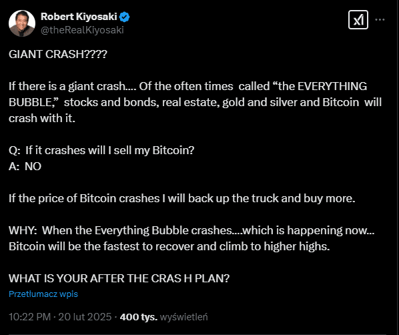Click the answer line "A: NO"
Image resolution: width=399 pixels, height=335 pixels.
point(25,166)
